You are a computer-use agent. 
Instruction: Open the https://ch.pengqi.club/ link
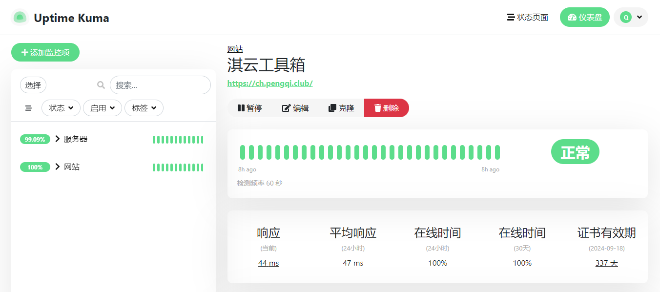pos(270,83)
